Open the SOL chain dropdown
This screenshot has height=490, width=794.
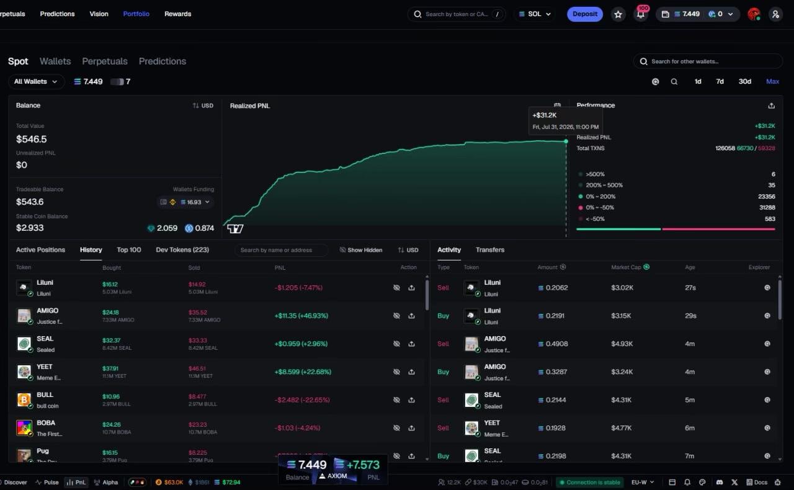click(x=534, y=14)
